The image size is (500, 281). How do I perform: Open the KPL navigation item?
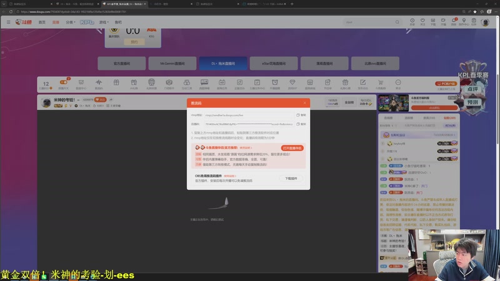[87, 22]
